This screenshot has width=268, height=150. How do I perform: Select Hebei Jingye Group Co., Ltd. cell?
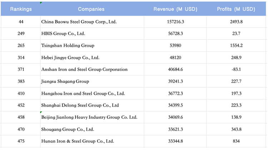pos(92,58)
